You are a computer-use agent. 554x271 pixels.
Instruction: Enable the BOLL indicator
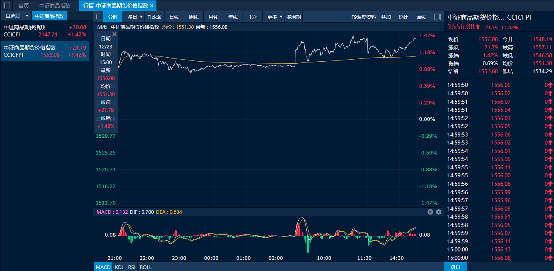pos(146,267)
